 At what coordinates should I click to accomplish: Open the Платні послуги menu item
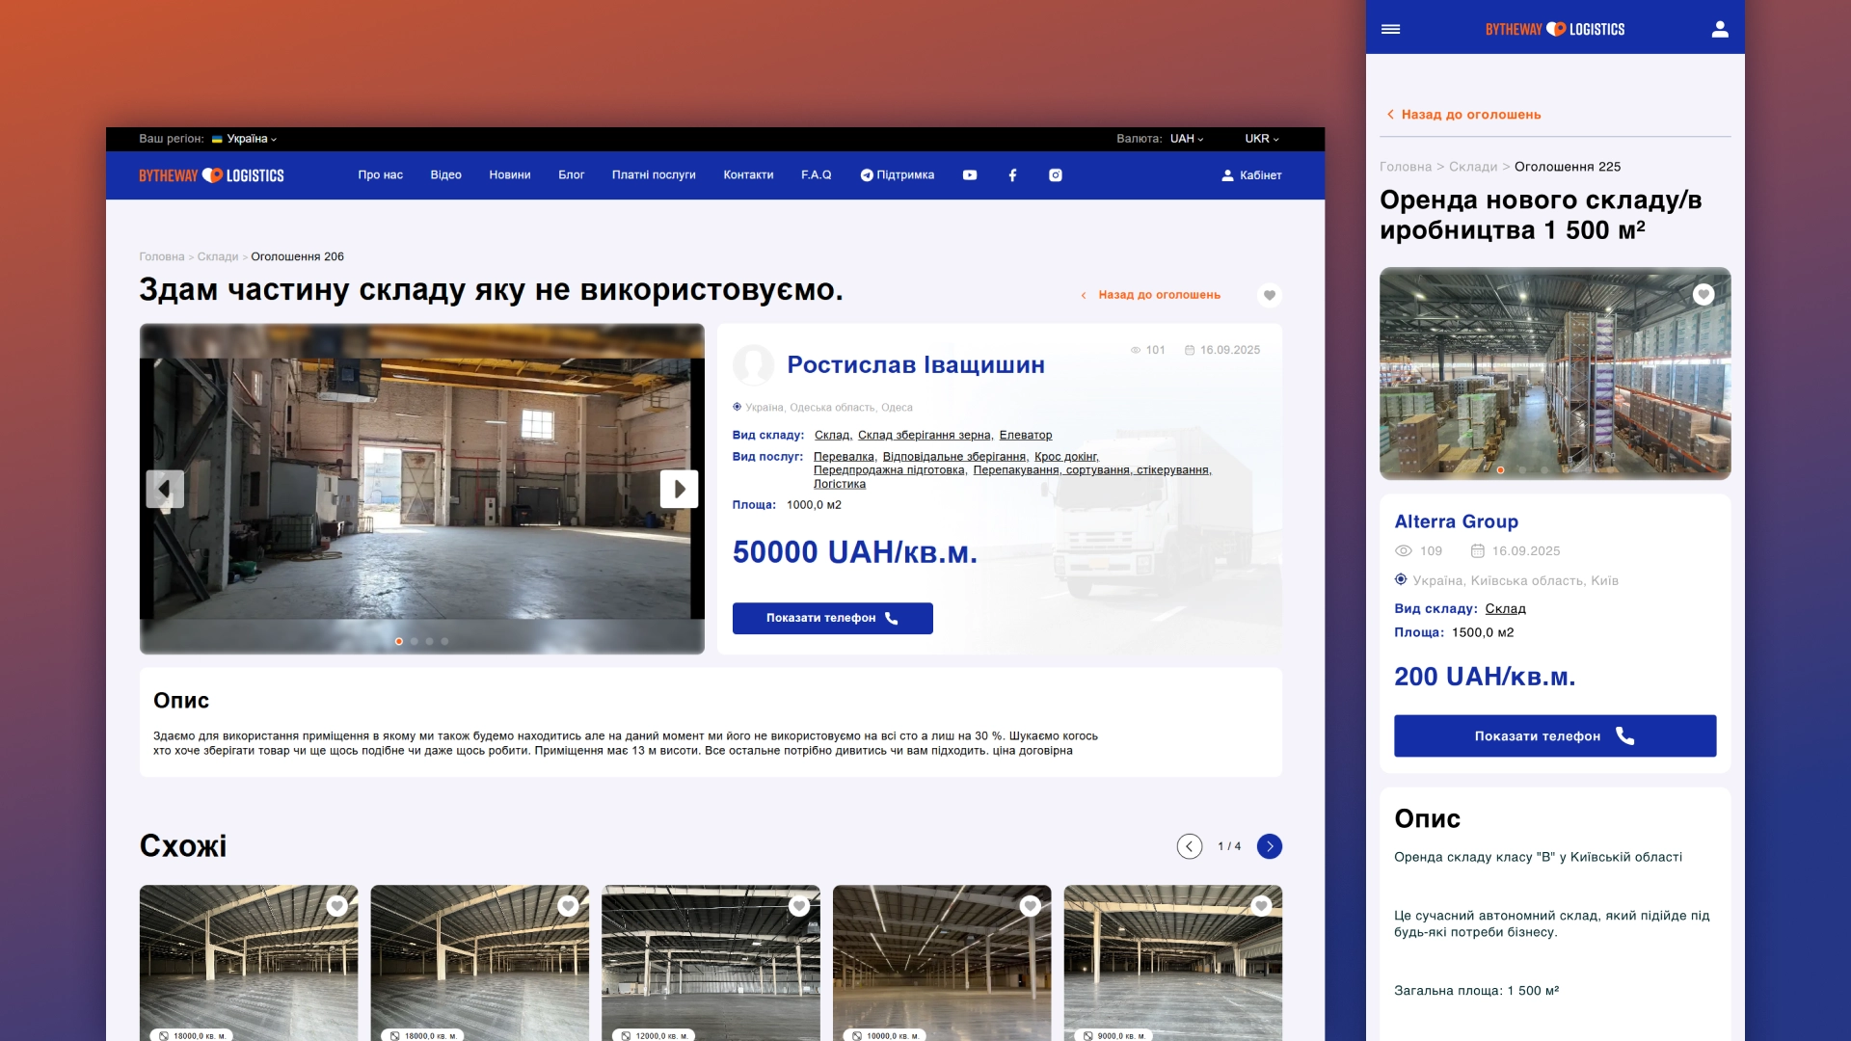pyautogui.click(x=654, y=175)
